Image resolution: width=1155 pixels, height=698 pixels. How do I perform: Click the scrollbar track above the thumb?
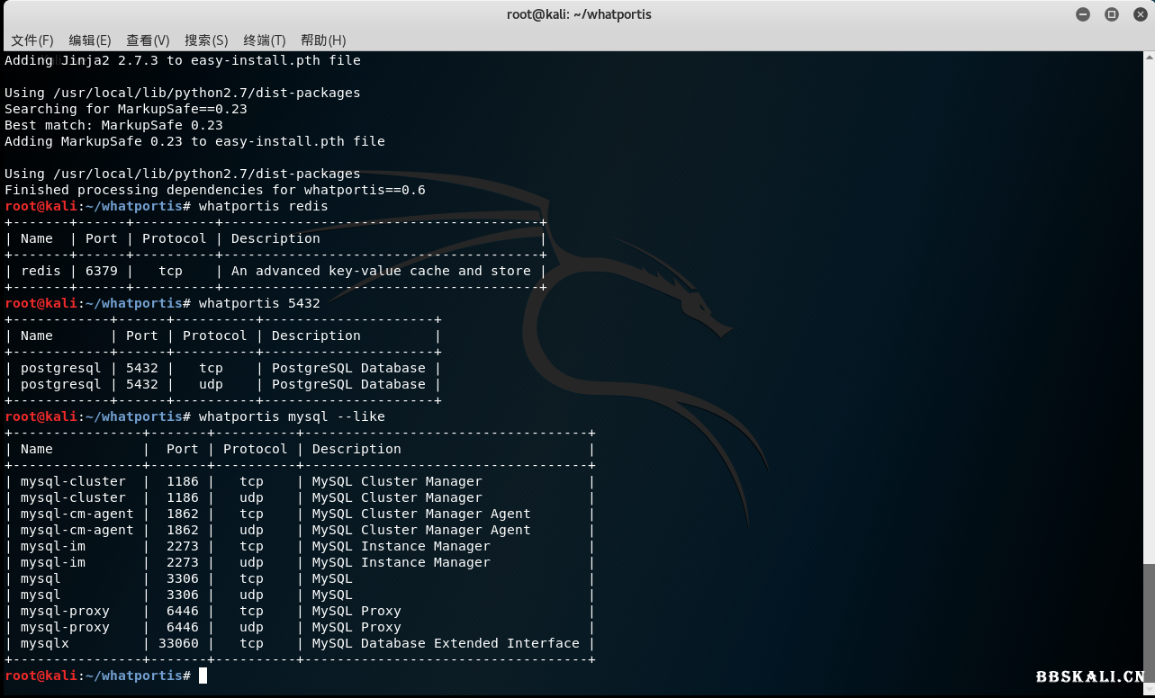pyautogui.click(x=1149, y=306)
